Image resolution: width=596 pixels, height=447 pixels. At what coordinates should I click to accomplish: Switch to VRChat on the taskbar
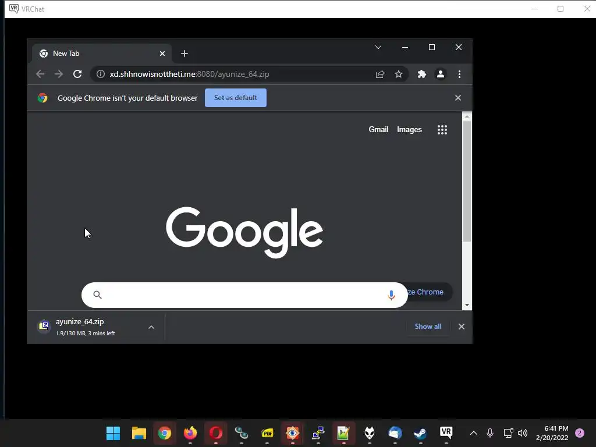coord(446,432)
